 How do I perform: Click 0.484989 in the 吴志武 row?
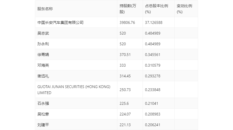(153, 33)
